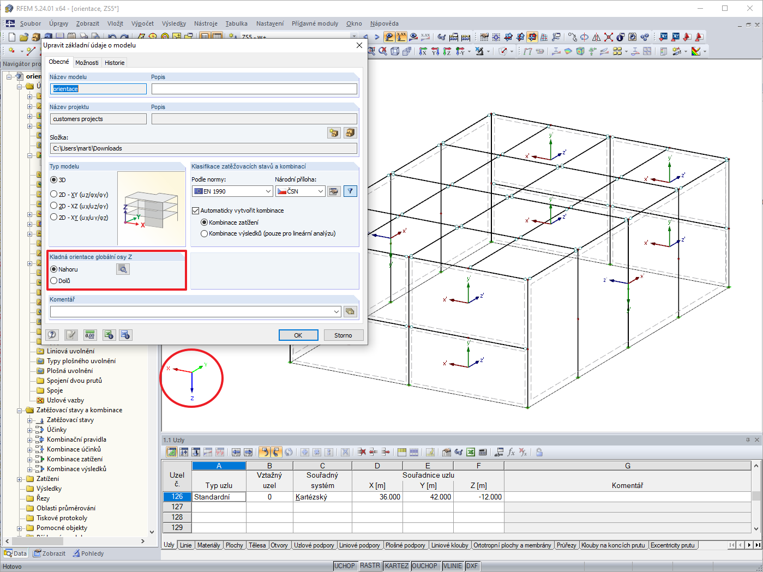Show view in X direction axis icon
Screen dimensions: 763x572
coord(423,51)
